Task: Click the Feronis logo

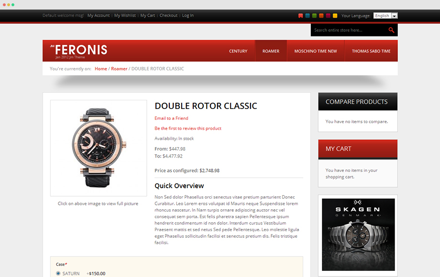Action: [x=78, y=51]
